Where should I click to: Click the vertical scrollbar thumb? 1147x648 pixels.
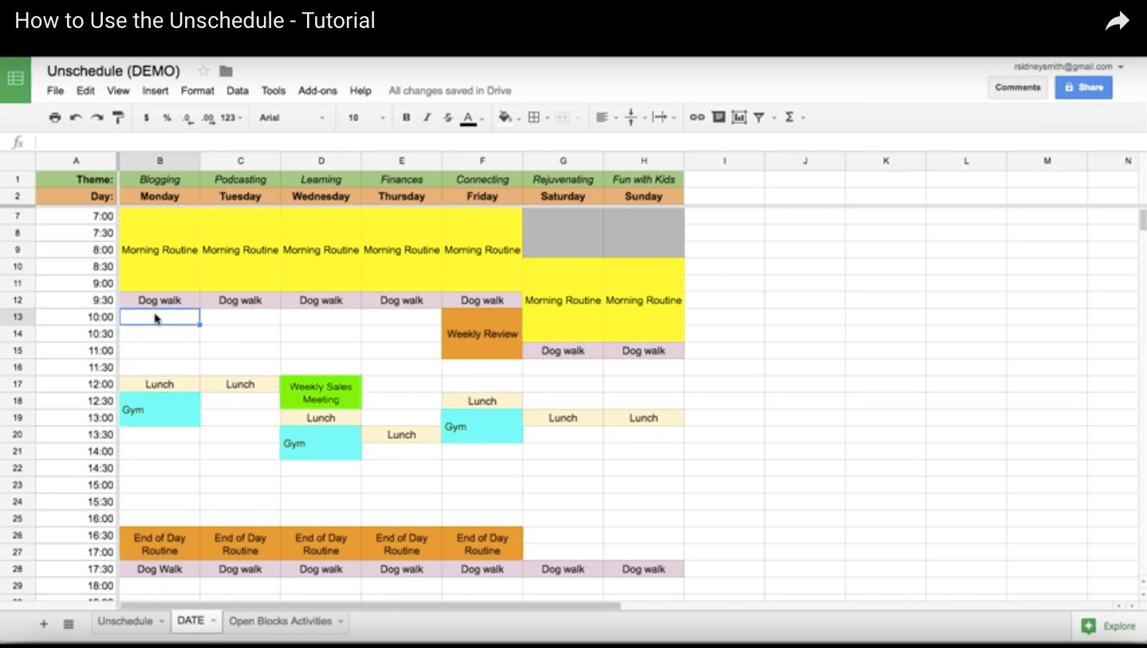(1141, 220)
